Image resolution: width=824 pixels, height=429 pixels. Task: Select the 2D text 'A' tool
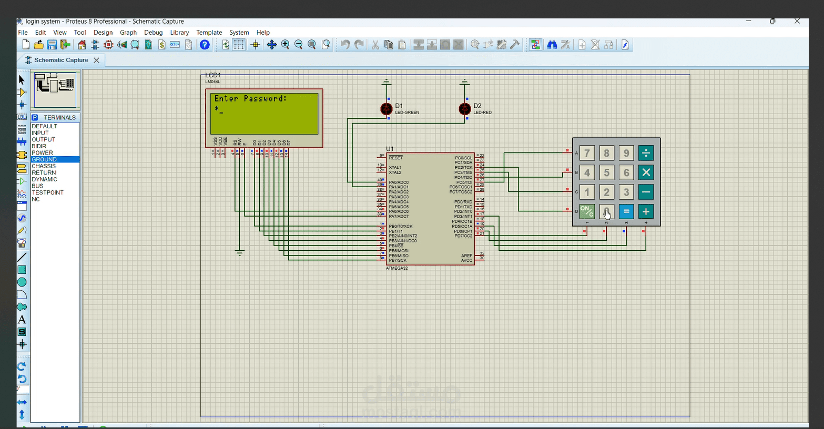[x=22, y=320]
